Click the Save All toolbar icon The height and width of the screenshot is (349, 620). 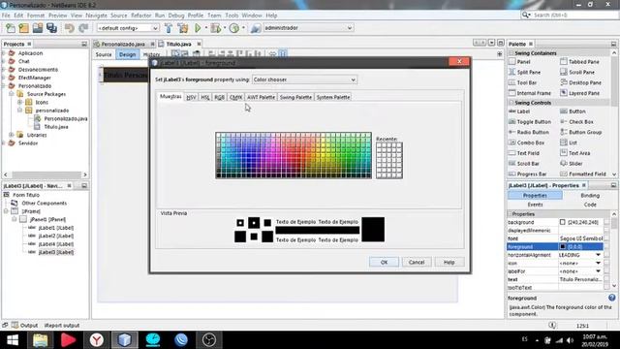click(51, 28)
